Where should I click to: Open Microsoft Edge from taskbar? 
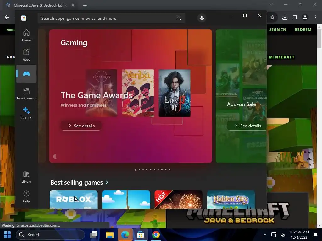[125, 235]
